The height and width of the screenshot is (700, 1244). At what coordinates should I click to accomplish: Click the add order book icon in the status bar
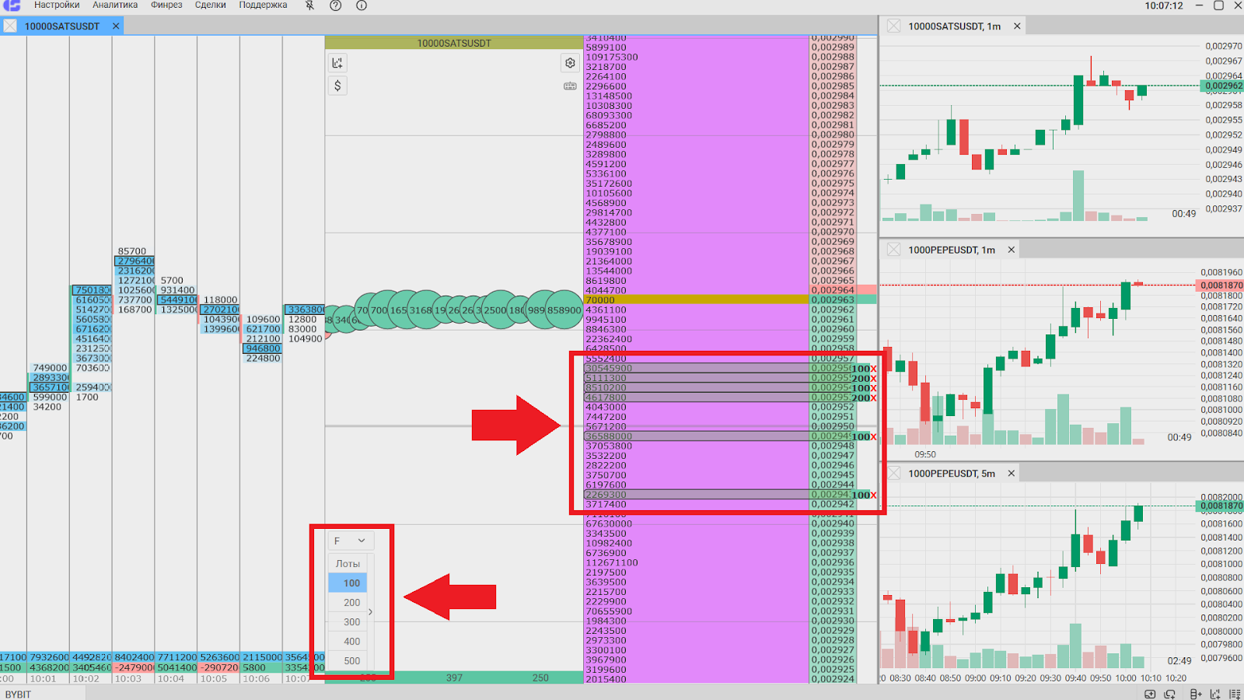[1196, 694]
